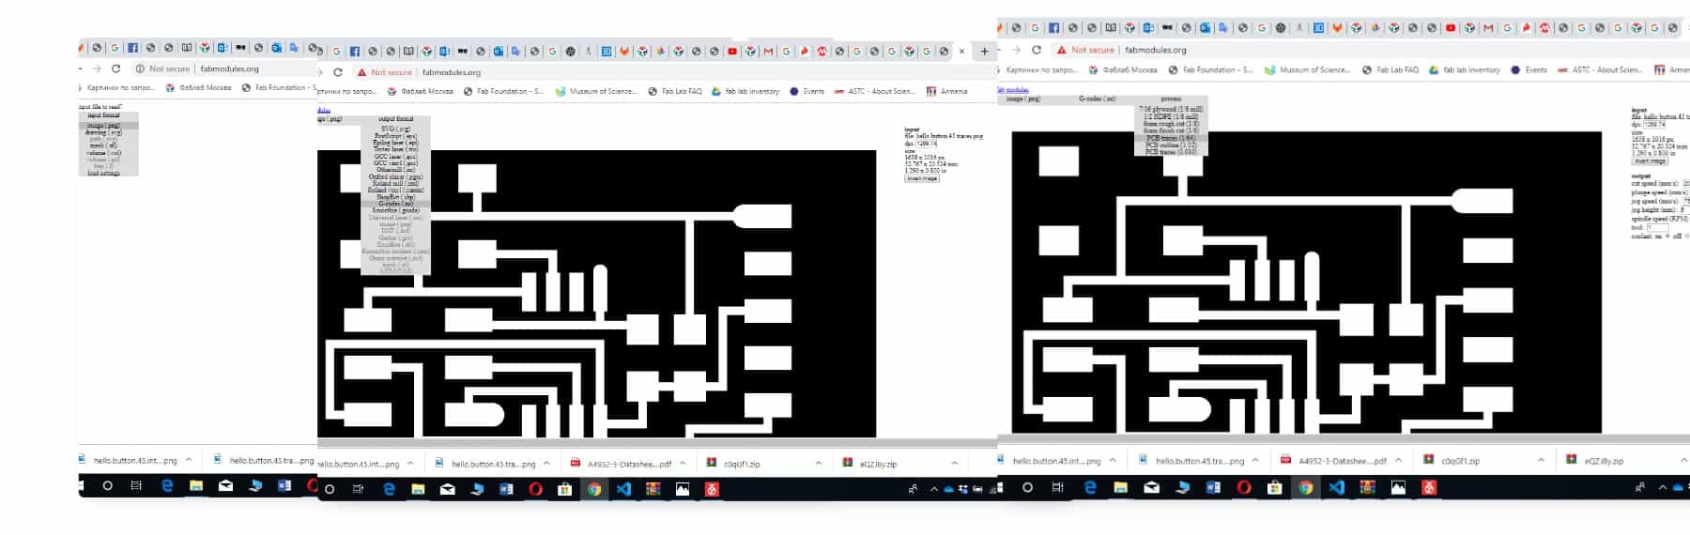Go forward using the left window's forward arrow

pyautogui.click(x=96, y=69)
